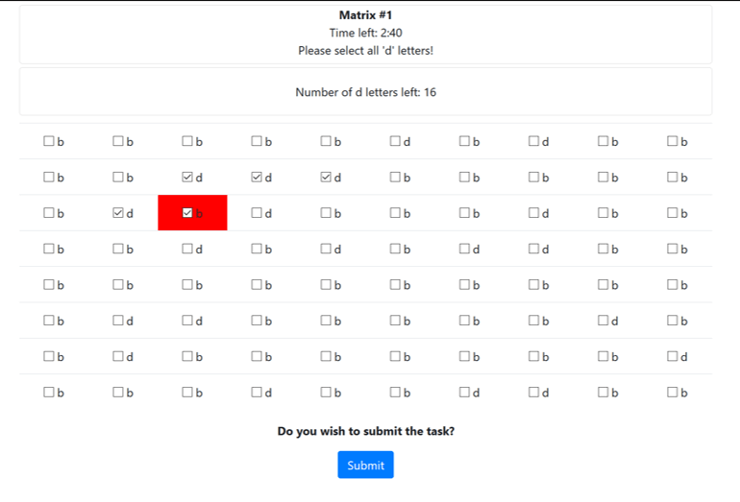Check the 'd' in row 1, column 6
Viewport: 740px width, 502px height.
(x=395, y=142)
